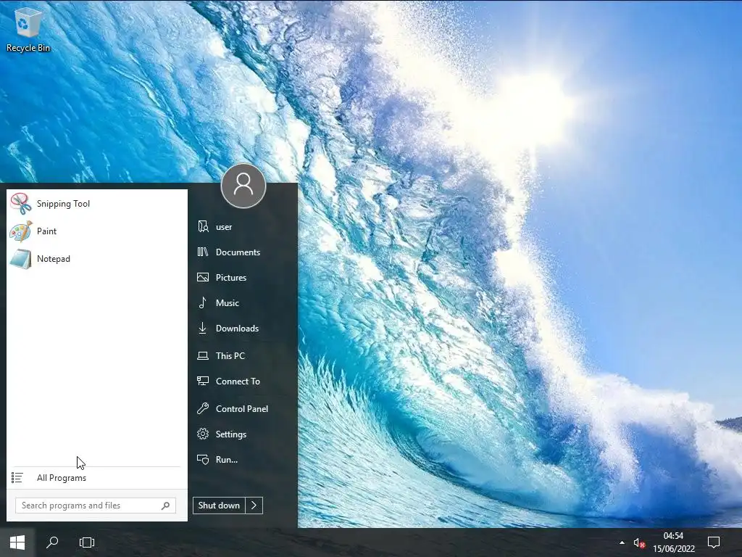Show hidden system tray icons
Screen dimensions: 742x557
point(622,542)
